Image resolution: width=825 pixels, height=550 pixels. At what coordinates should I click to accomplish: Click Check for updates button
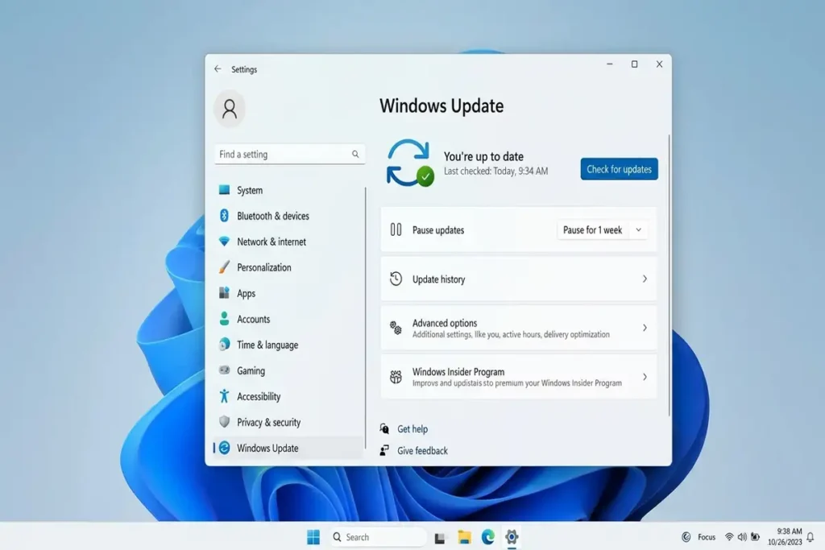click(619, 169)
